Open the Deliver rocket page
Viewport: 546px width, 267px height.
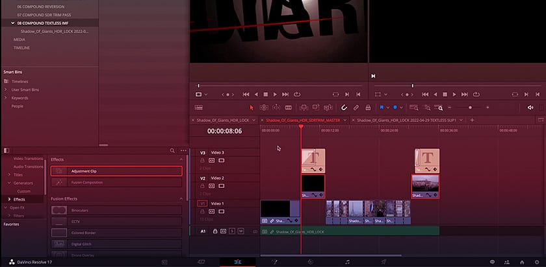coord(383,262)
